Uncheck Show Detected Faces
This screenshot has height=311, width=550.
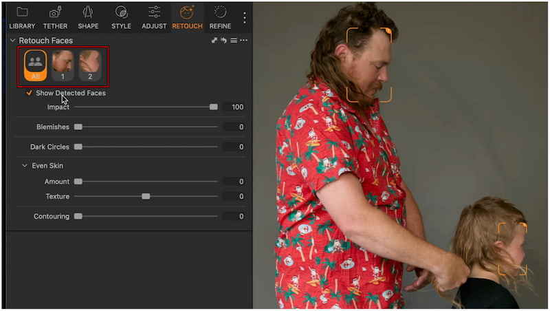pyautogui.click(x=29, y=93)
